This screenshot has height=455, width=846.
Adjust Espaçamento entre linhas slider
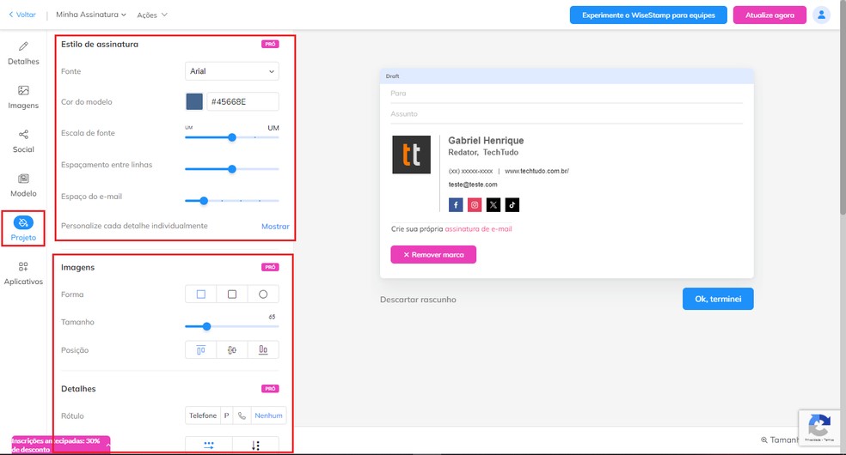[x=232, y=169]
